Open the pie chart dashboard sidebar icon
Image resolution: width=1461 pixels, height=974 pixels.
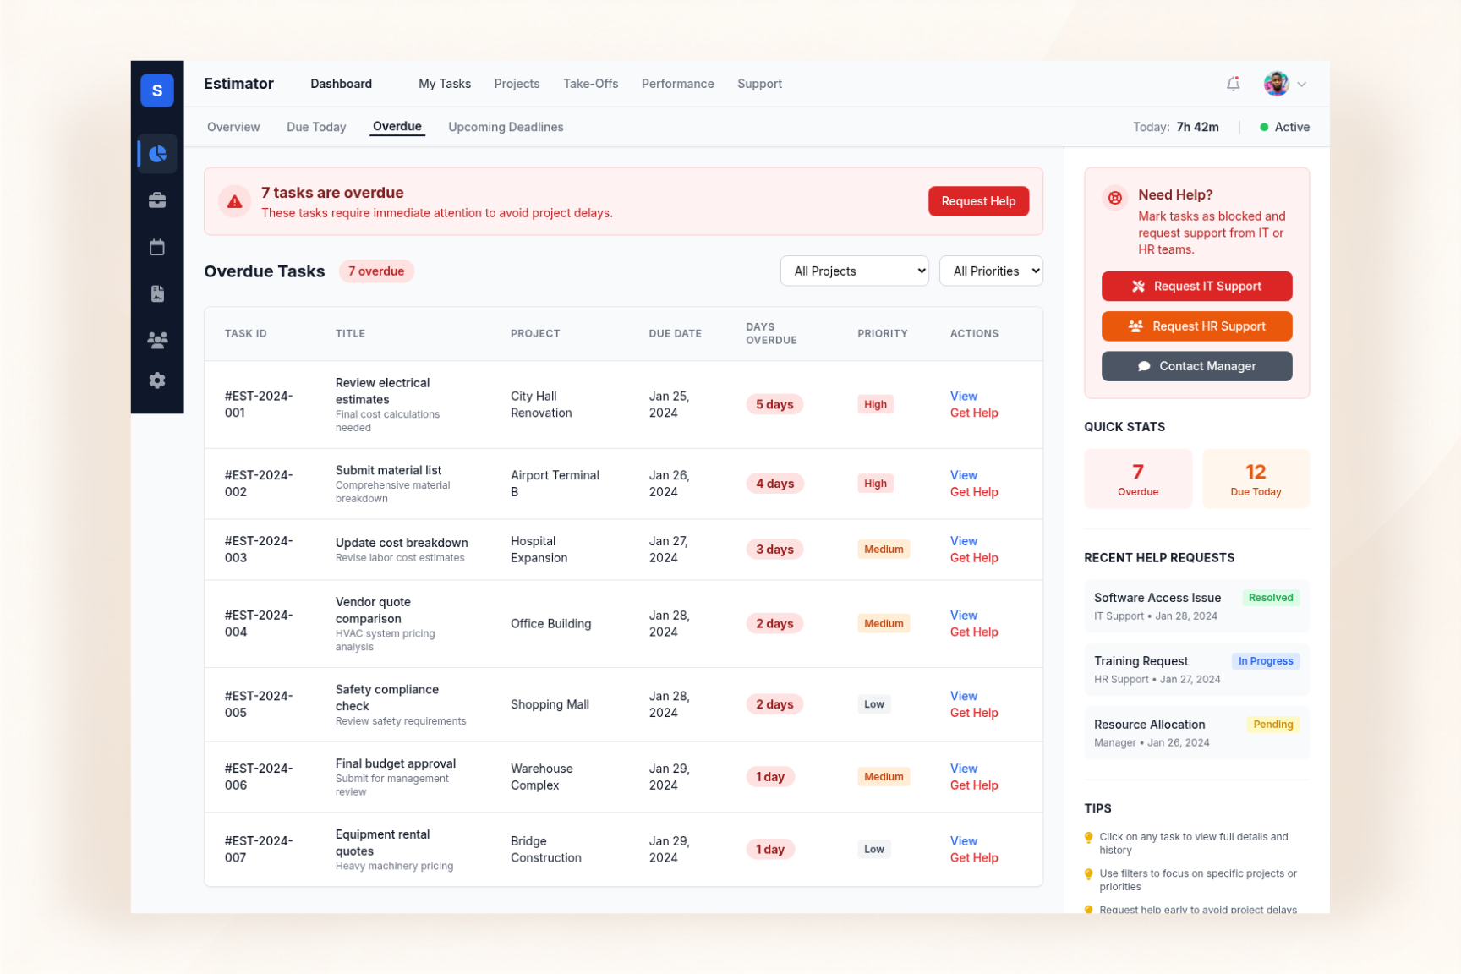[157, 154]
